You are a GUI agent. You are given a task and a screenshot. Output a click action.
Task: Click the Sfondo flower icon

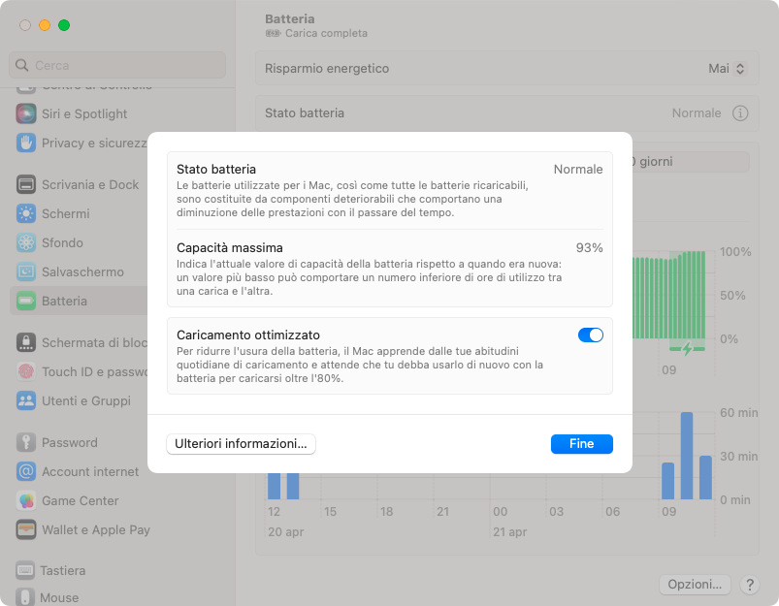point(26,243)
